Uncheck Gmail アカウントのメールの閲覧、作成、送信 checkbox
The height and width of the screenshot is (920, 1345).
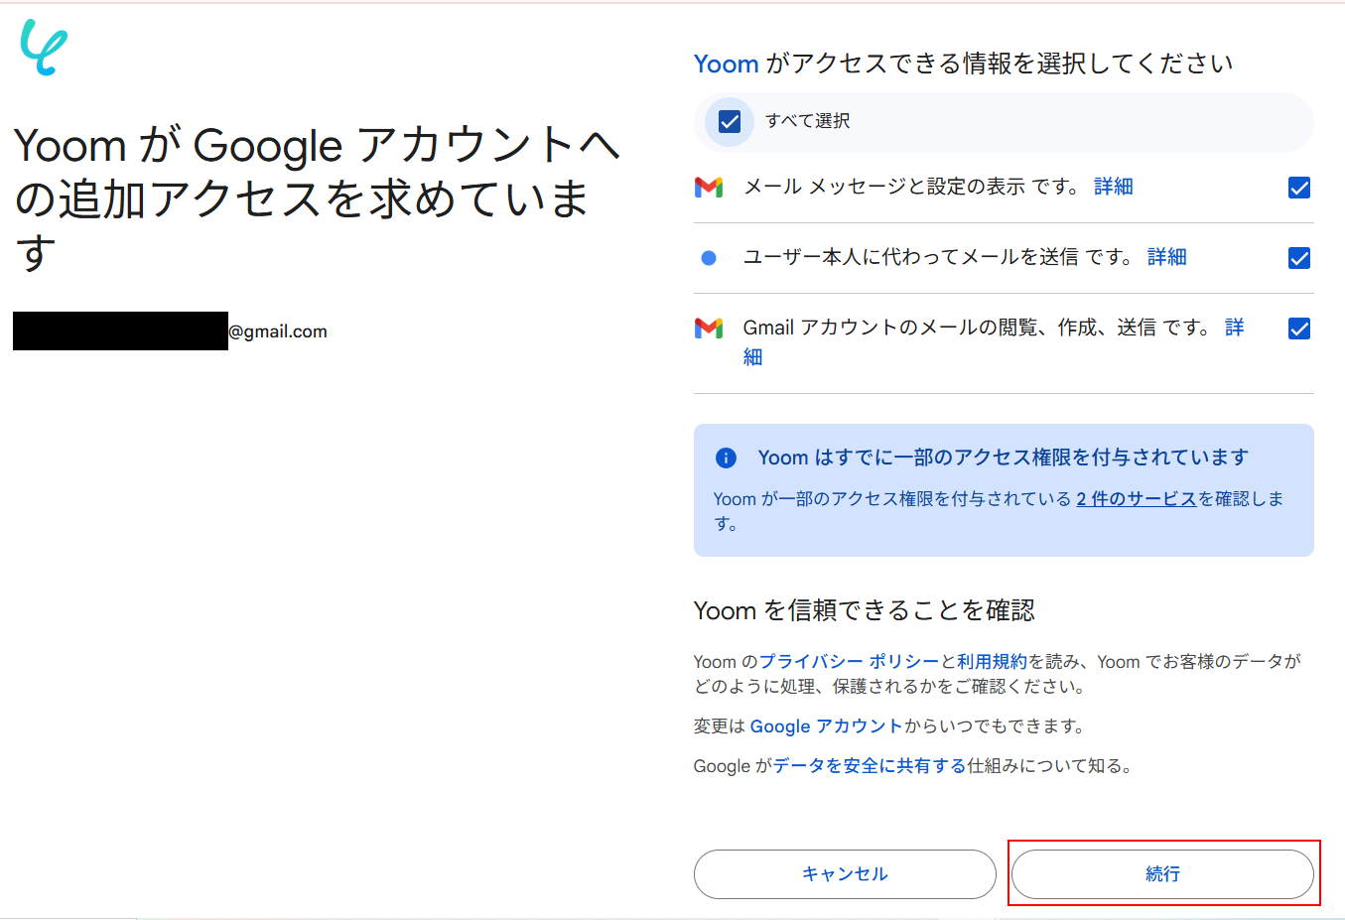[1298, 329]
